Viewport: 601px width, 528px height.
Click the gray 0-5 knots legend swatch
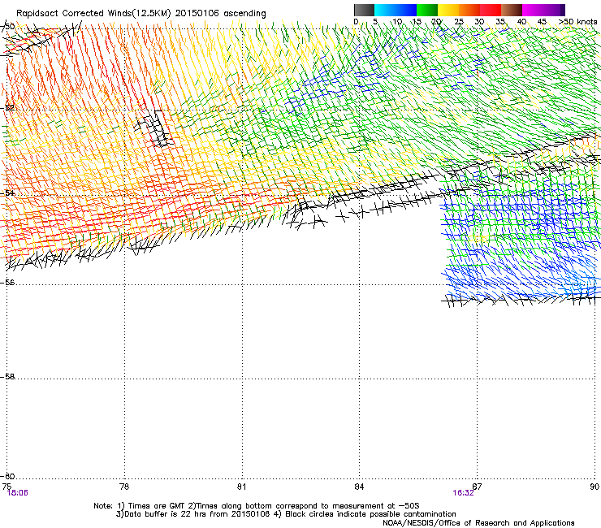point(364,10)
